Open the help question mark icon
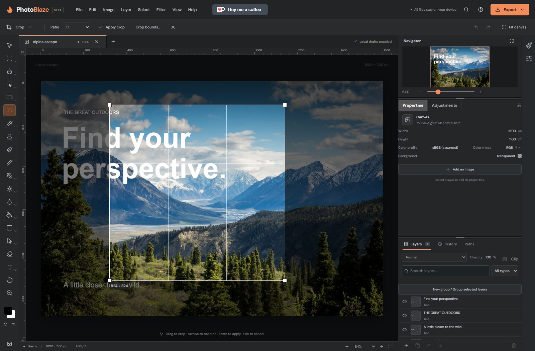Image resolution: width=535 pixels, height=351 pixels. click(x=480, y=10)
